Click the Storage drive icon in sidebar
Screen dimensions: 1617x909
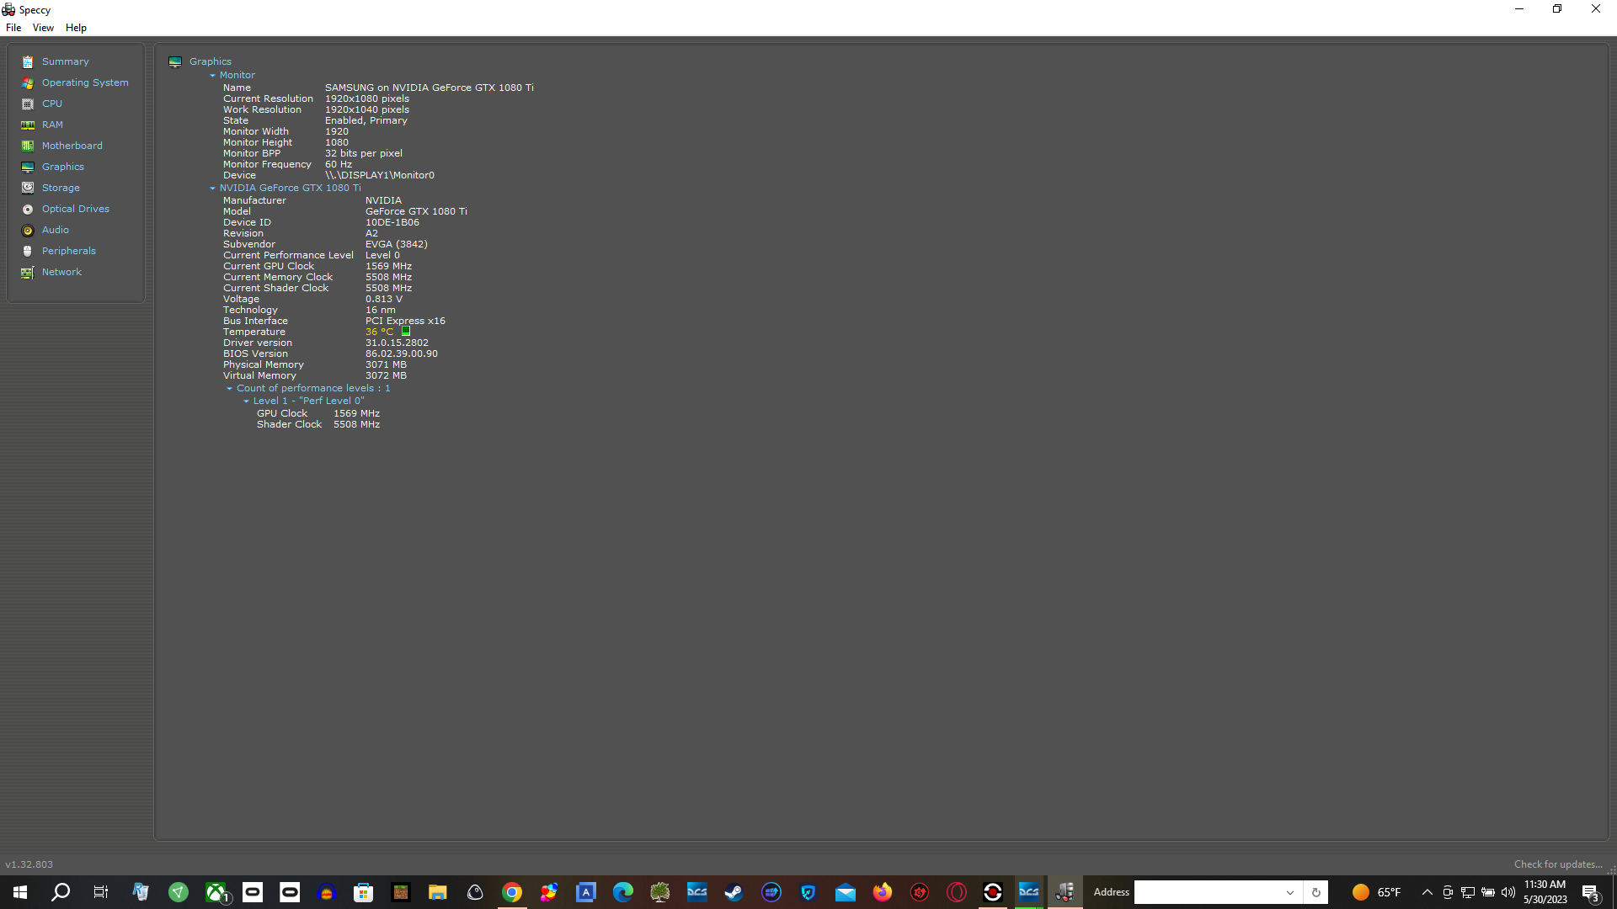point(28,188)
